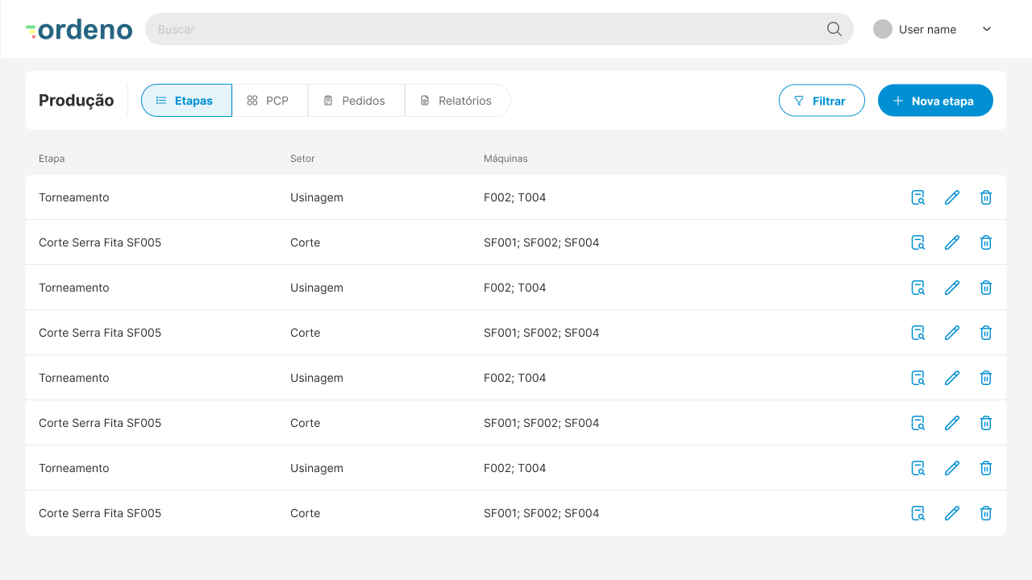Delete the second Corte Serra Fita row

click(x=985, y=333)
